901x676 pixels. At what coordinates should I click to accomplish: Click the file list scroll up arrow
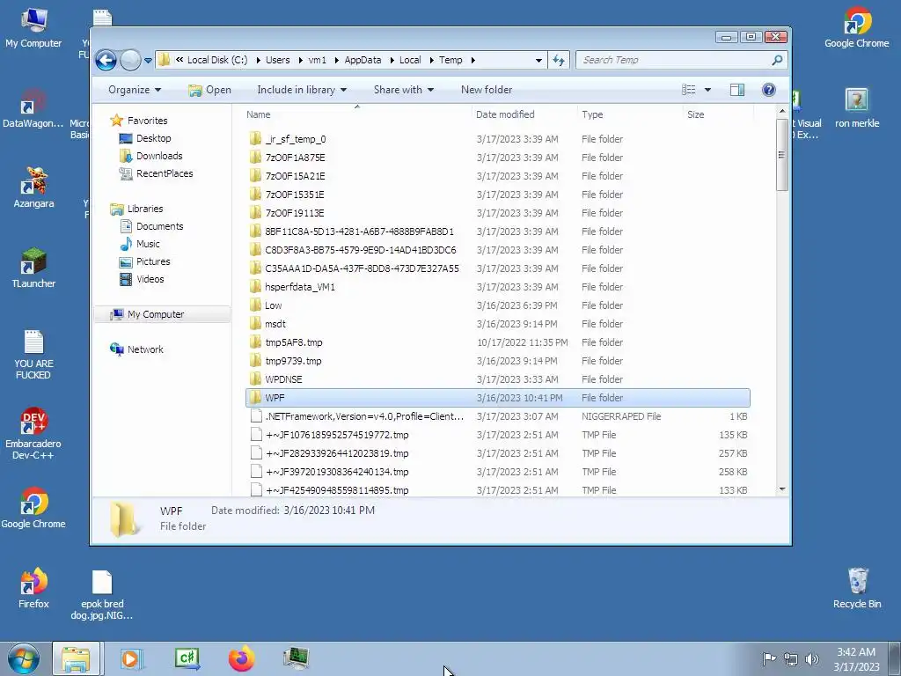[x=781, y=111]
